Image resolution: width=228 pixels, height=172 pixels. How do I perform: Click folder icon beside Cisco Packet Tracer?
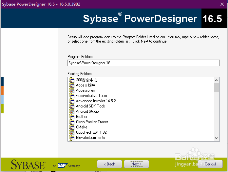72,122
